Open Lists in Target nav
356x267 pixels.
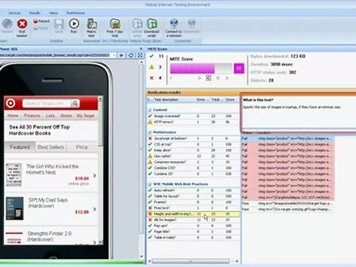50,116
